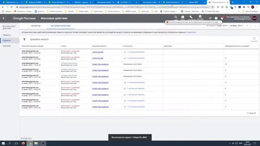Click the Изменения отсутствуют text in the 12-second row
The width and height of the screenshot is (260, 146).
[x=133, y=64]
